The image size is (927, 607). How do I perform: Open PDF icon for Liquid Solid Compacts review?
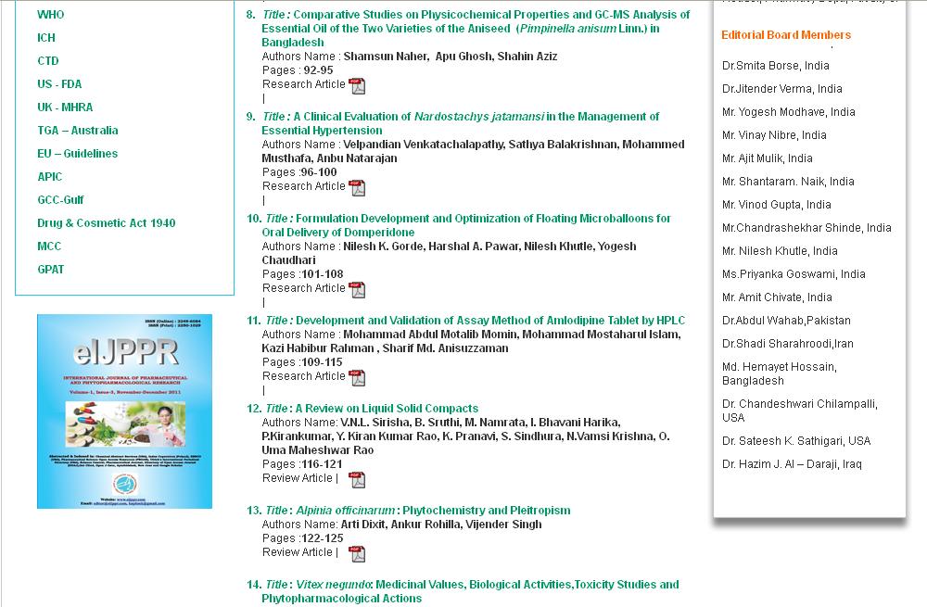tap(357, 480)
